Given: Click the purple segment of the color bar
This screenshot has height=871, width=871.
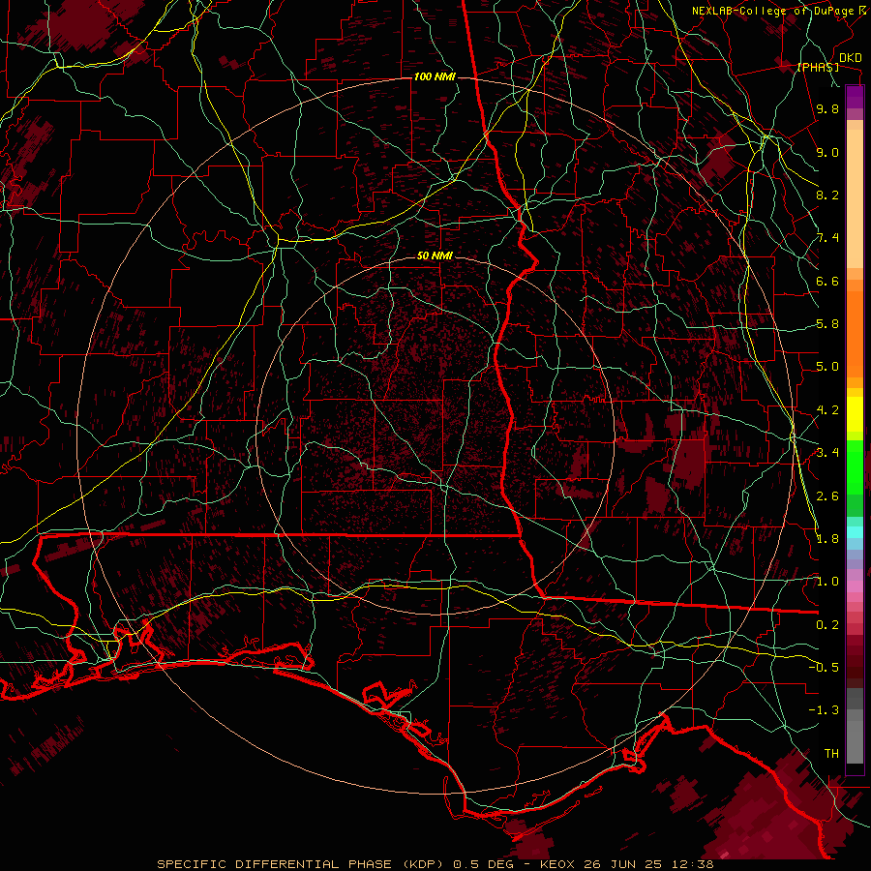Looking at the screenshot, I should 855,98.
